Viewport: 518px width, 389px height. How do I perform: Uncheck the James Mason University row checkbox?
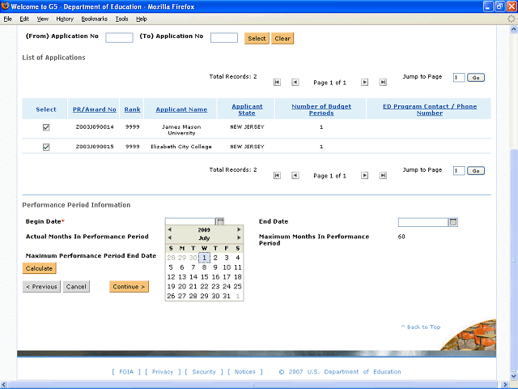(x=46, y=127)
